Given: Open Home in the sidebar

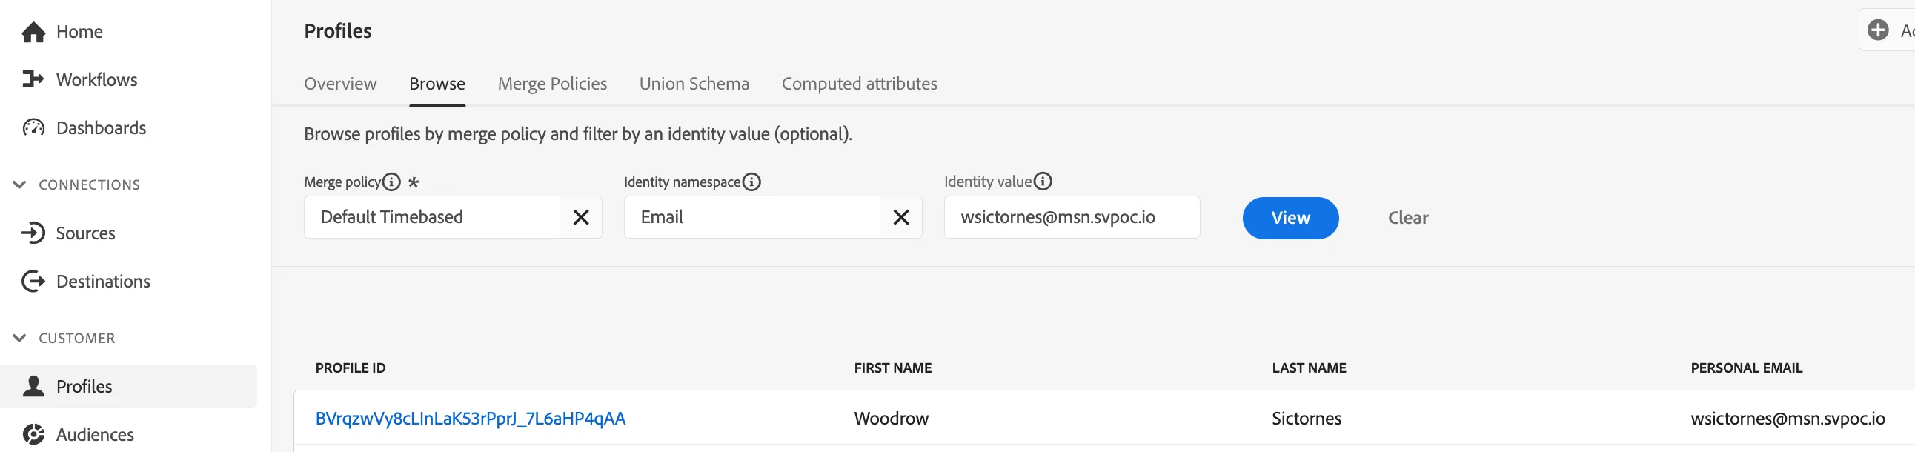Looking at the screenshot, I should pos(79,32).
